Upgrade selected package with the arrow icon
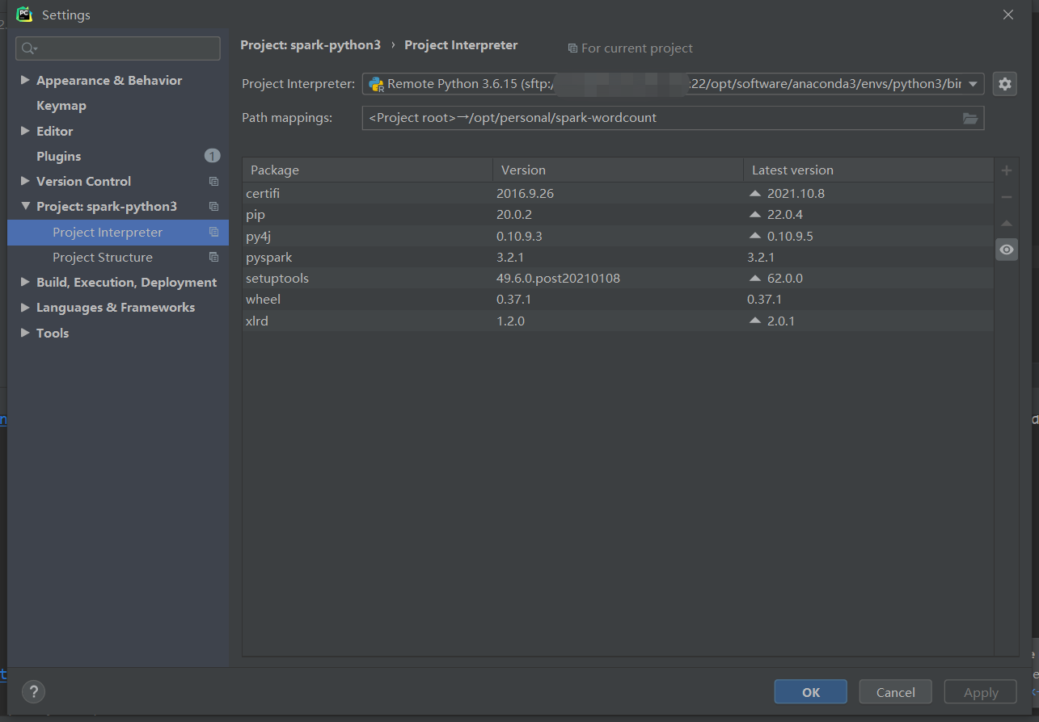 [1006, 223]
